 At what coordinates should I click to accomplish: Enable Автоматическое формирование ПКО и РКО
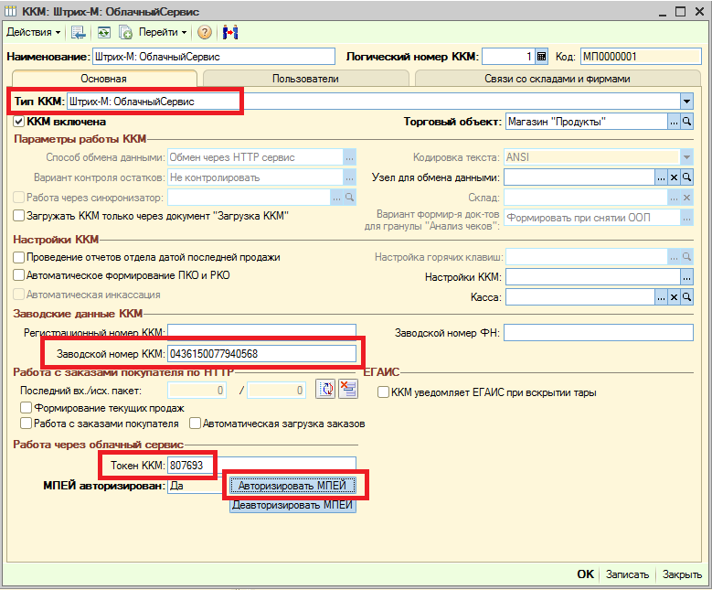coord(19,275)
